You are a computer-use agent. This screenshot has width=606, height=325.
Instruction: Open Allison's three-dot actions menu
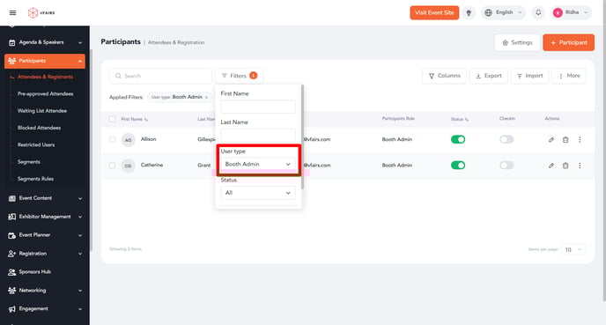click(580, 140)
